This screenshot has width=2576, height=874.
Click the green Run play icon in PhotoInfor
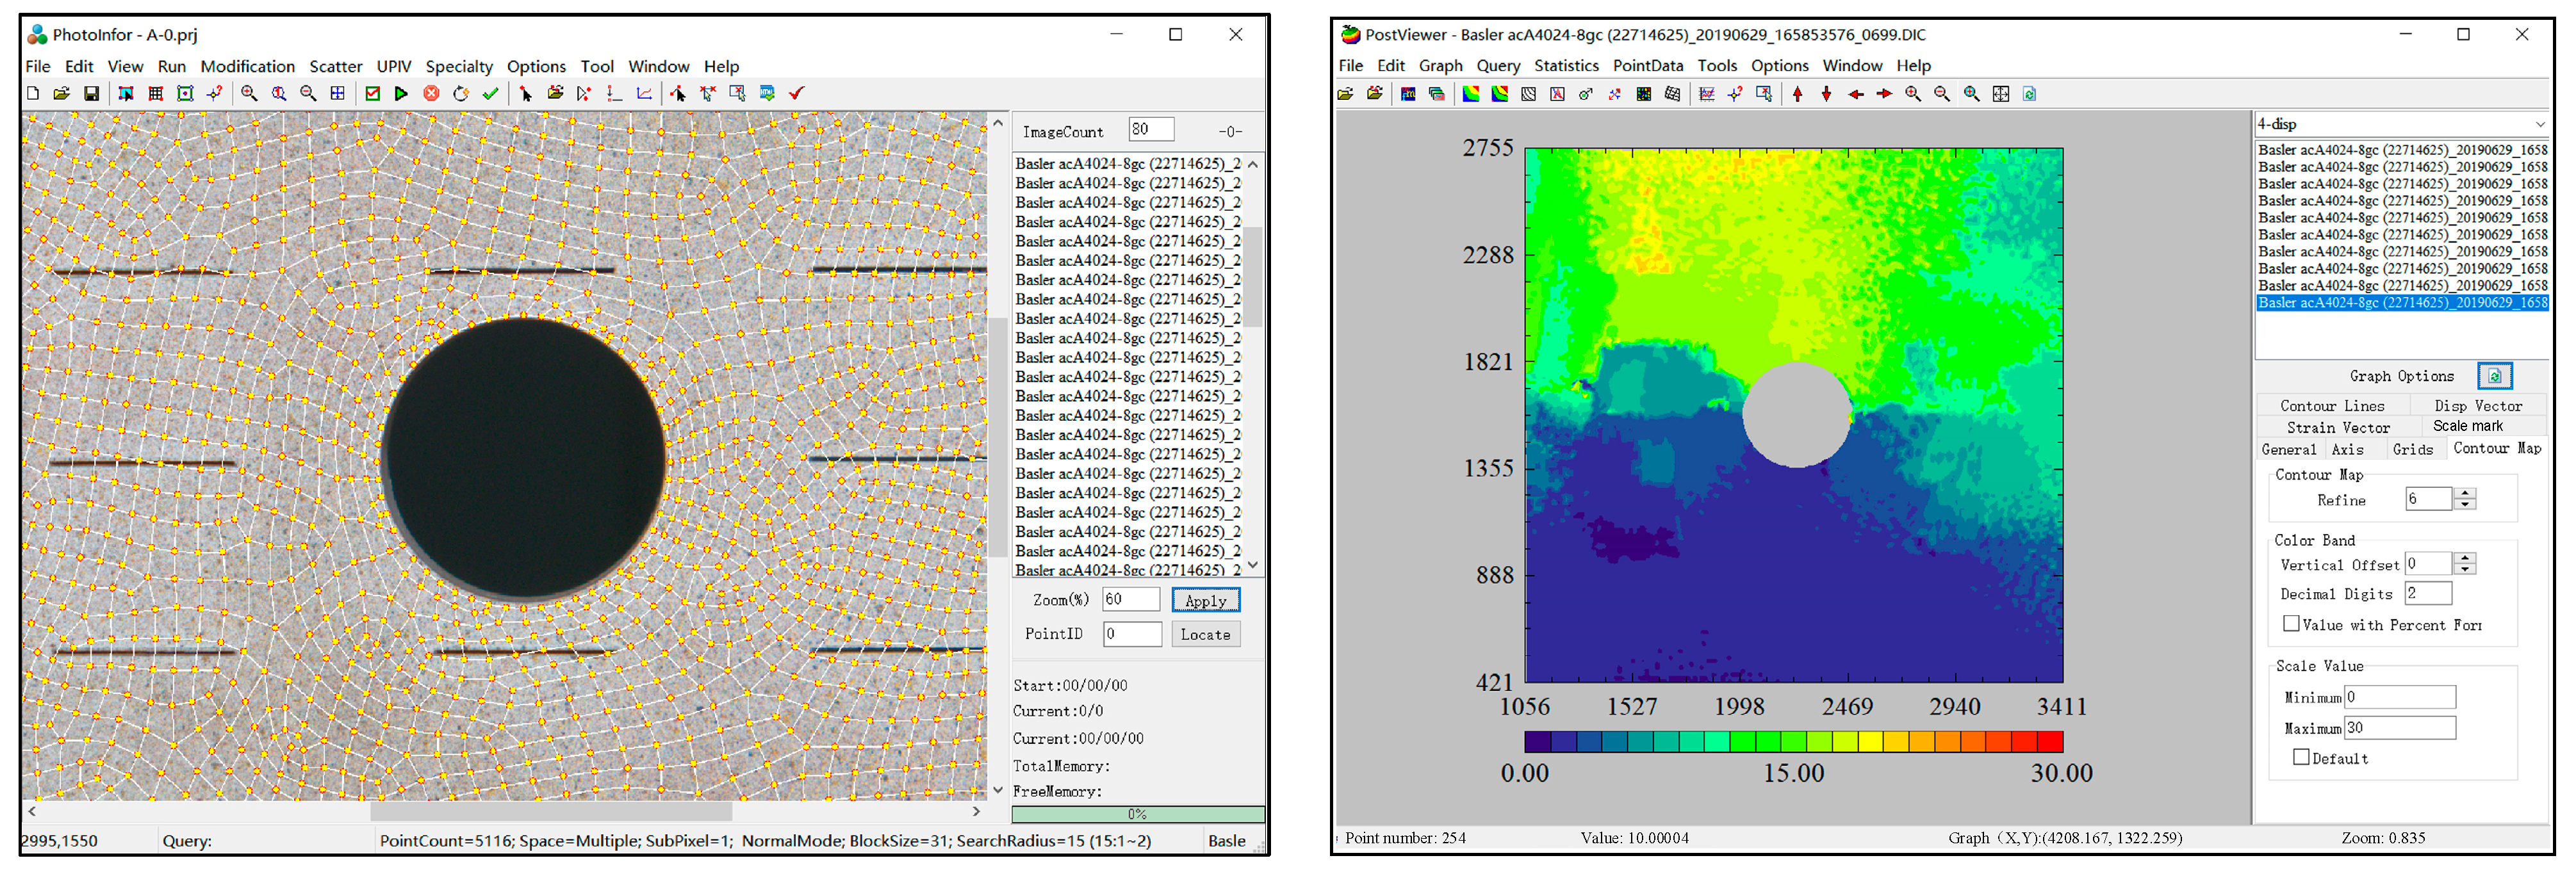tap(401, 94)
